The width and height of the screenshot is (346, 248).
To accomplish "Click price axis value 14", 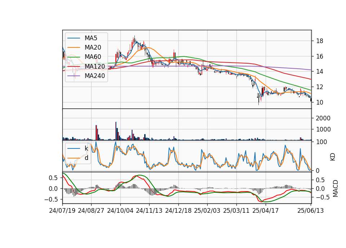I will coord(320,72).
